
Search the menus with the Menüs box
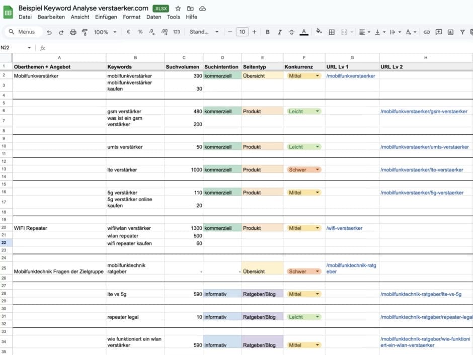point(23,32)
